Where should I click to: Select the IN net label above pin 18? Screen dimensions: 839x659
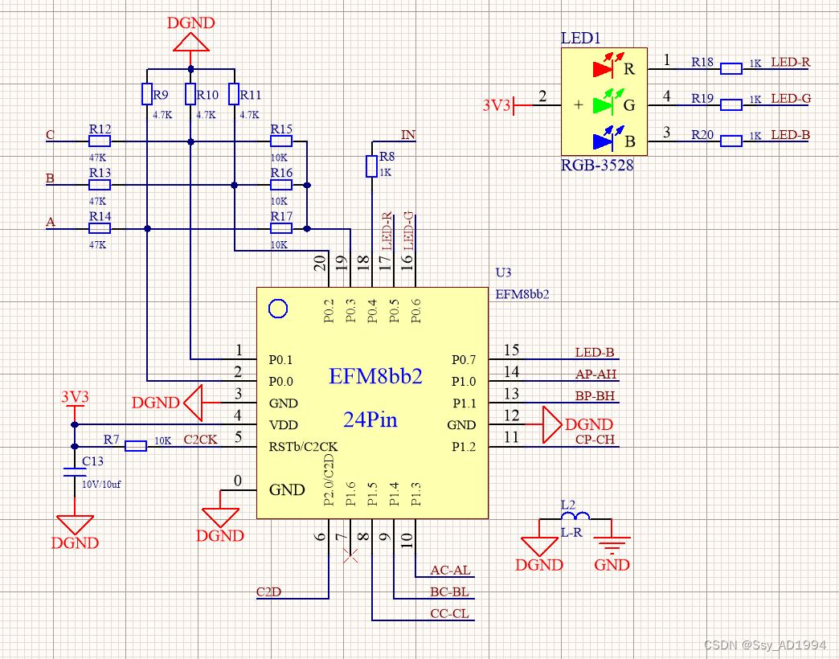[408, 134]
